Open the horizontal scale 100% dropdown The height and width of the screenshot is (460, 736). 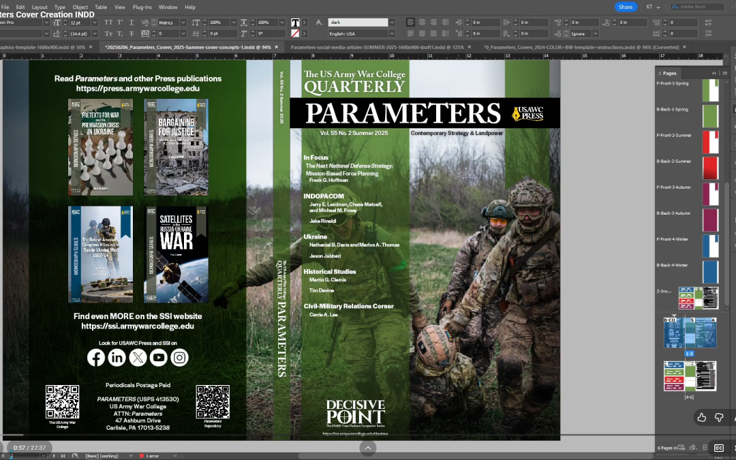point(281,22)
